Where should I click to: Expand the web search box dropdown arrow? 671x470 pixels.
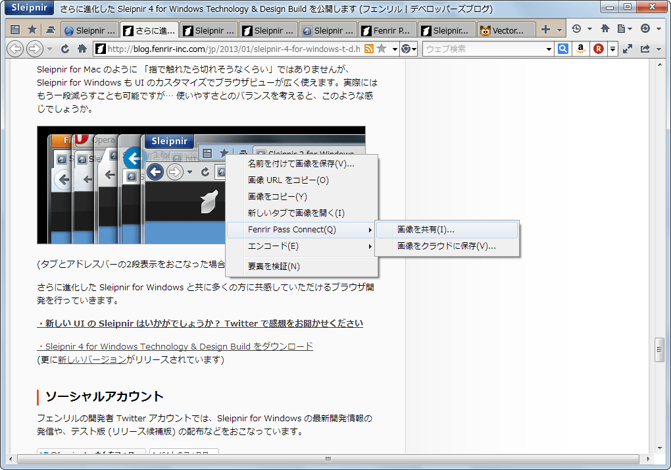point(549,49)
